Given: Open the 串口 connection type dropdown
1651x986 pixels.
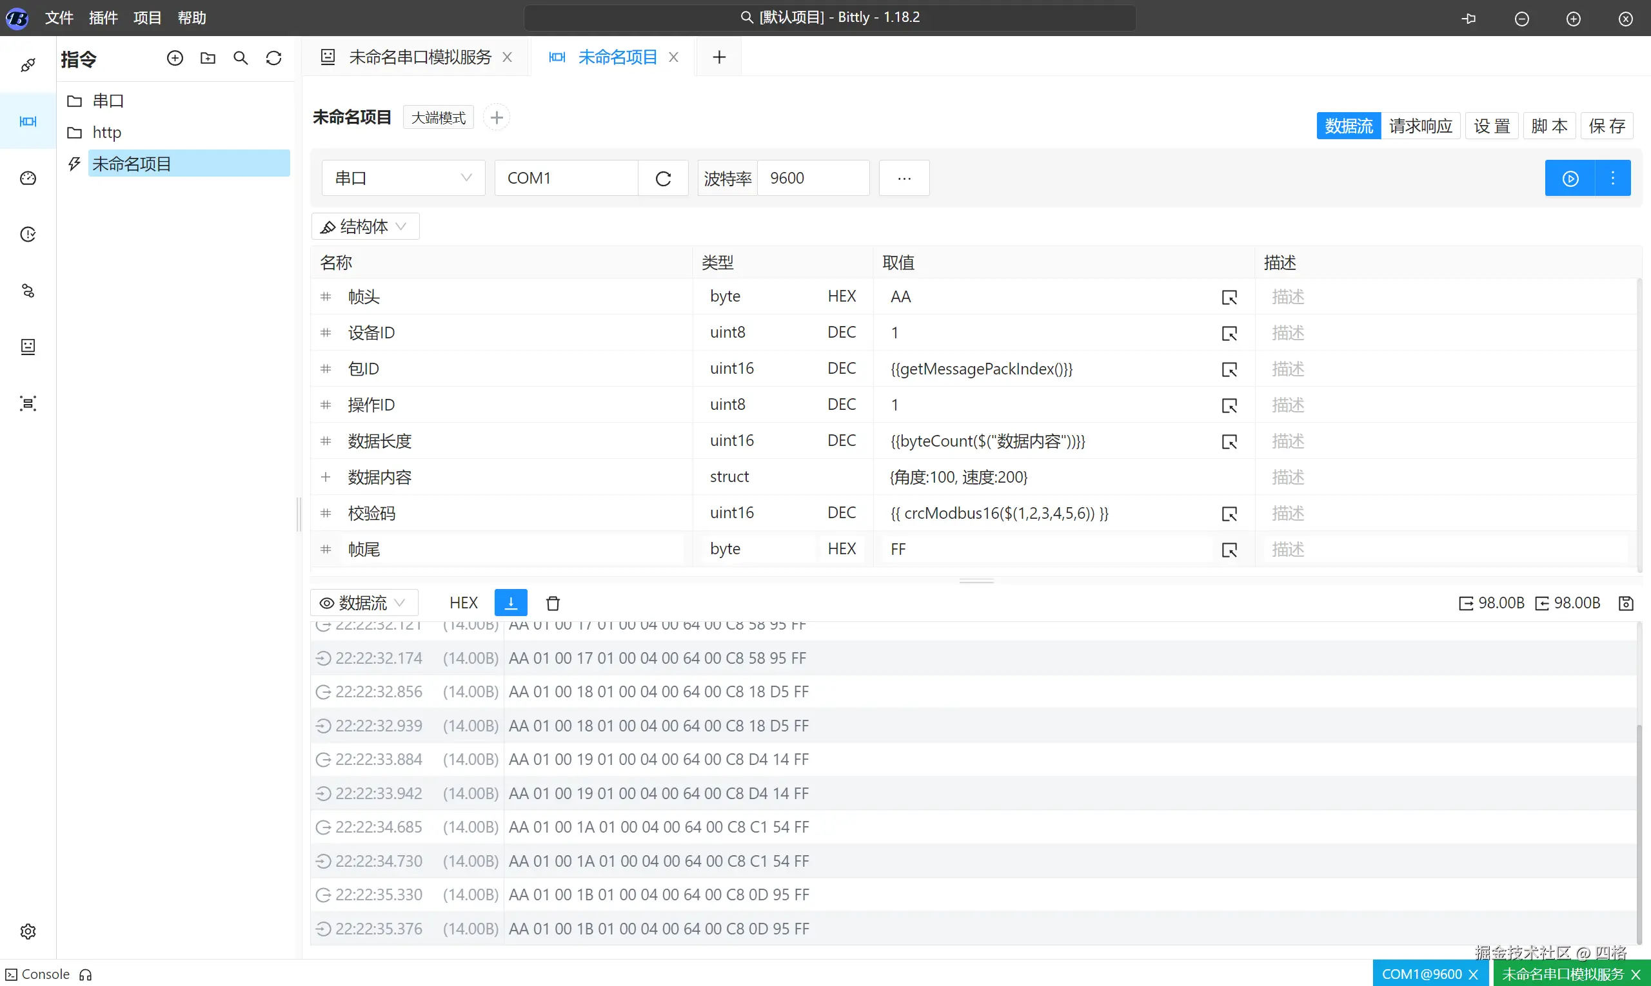Looking at the screenshot, I should (x=403, y=178).
